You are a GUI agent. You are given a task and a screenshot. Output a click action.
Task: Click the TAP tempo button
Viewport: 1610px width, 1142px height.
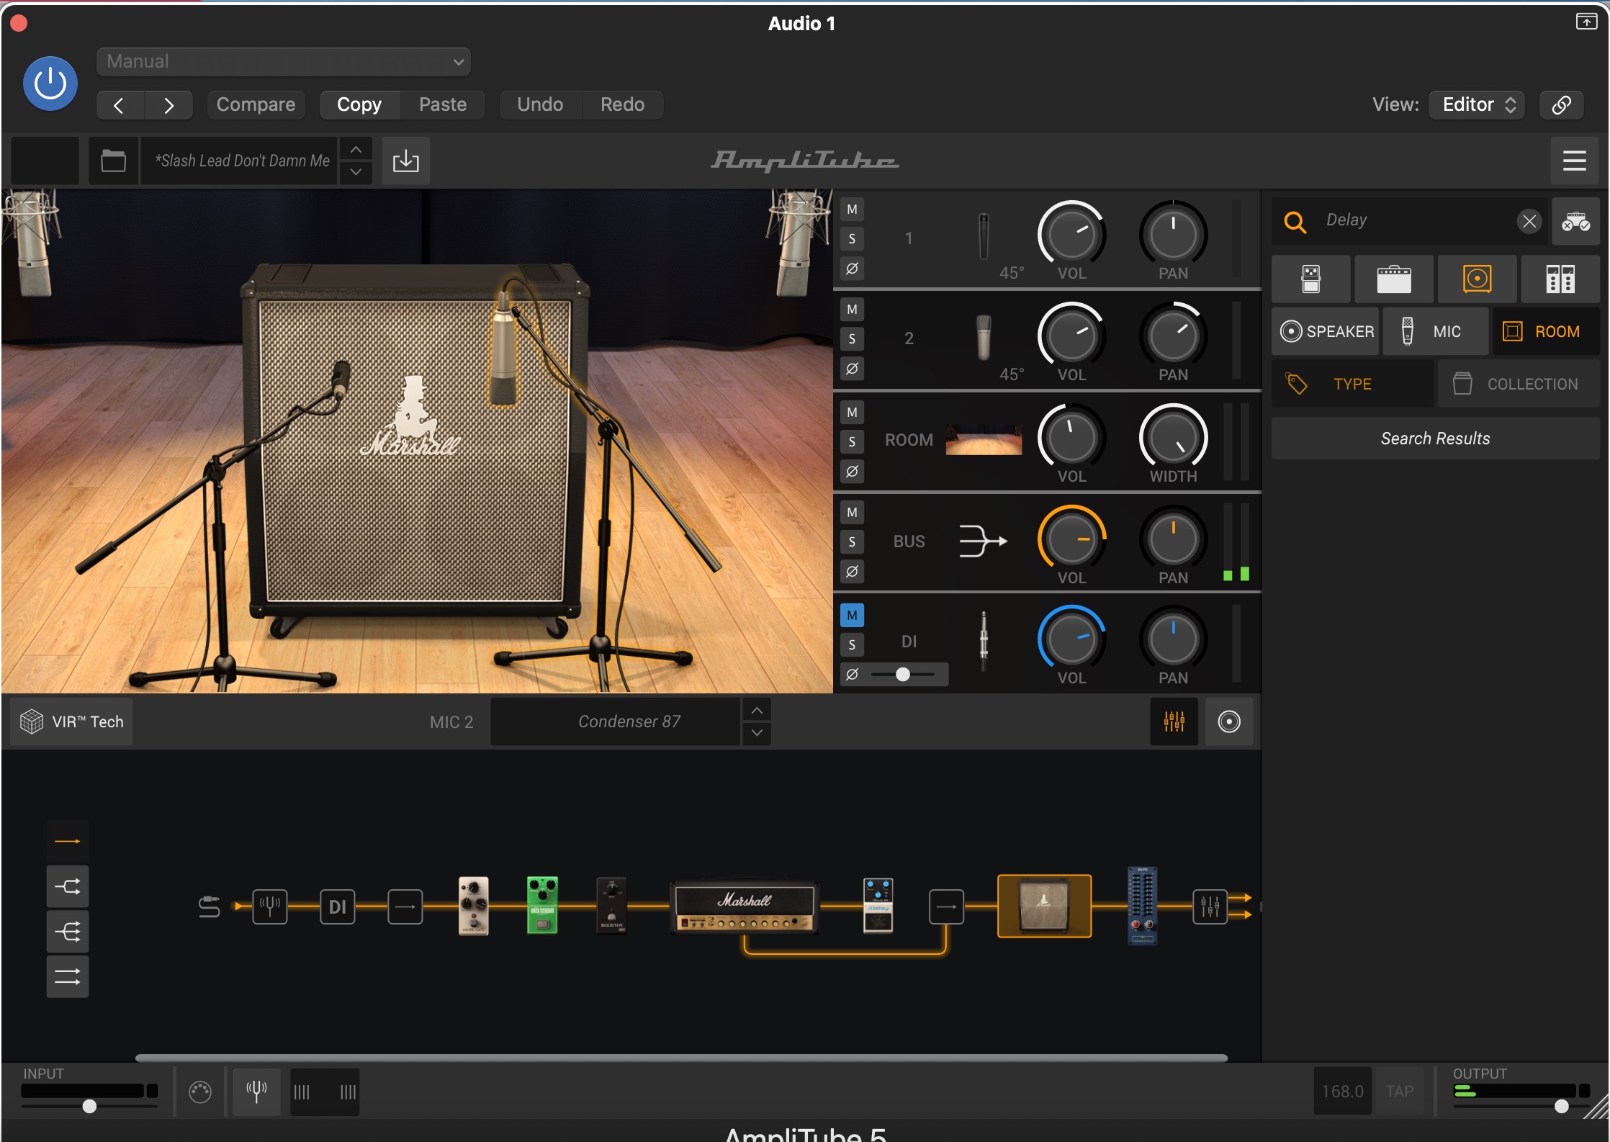(x=1399, y=1092)
